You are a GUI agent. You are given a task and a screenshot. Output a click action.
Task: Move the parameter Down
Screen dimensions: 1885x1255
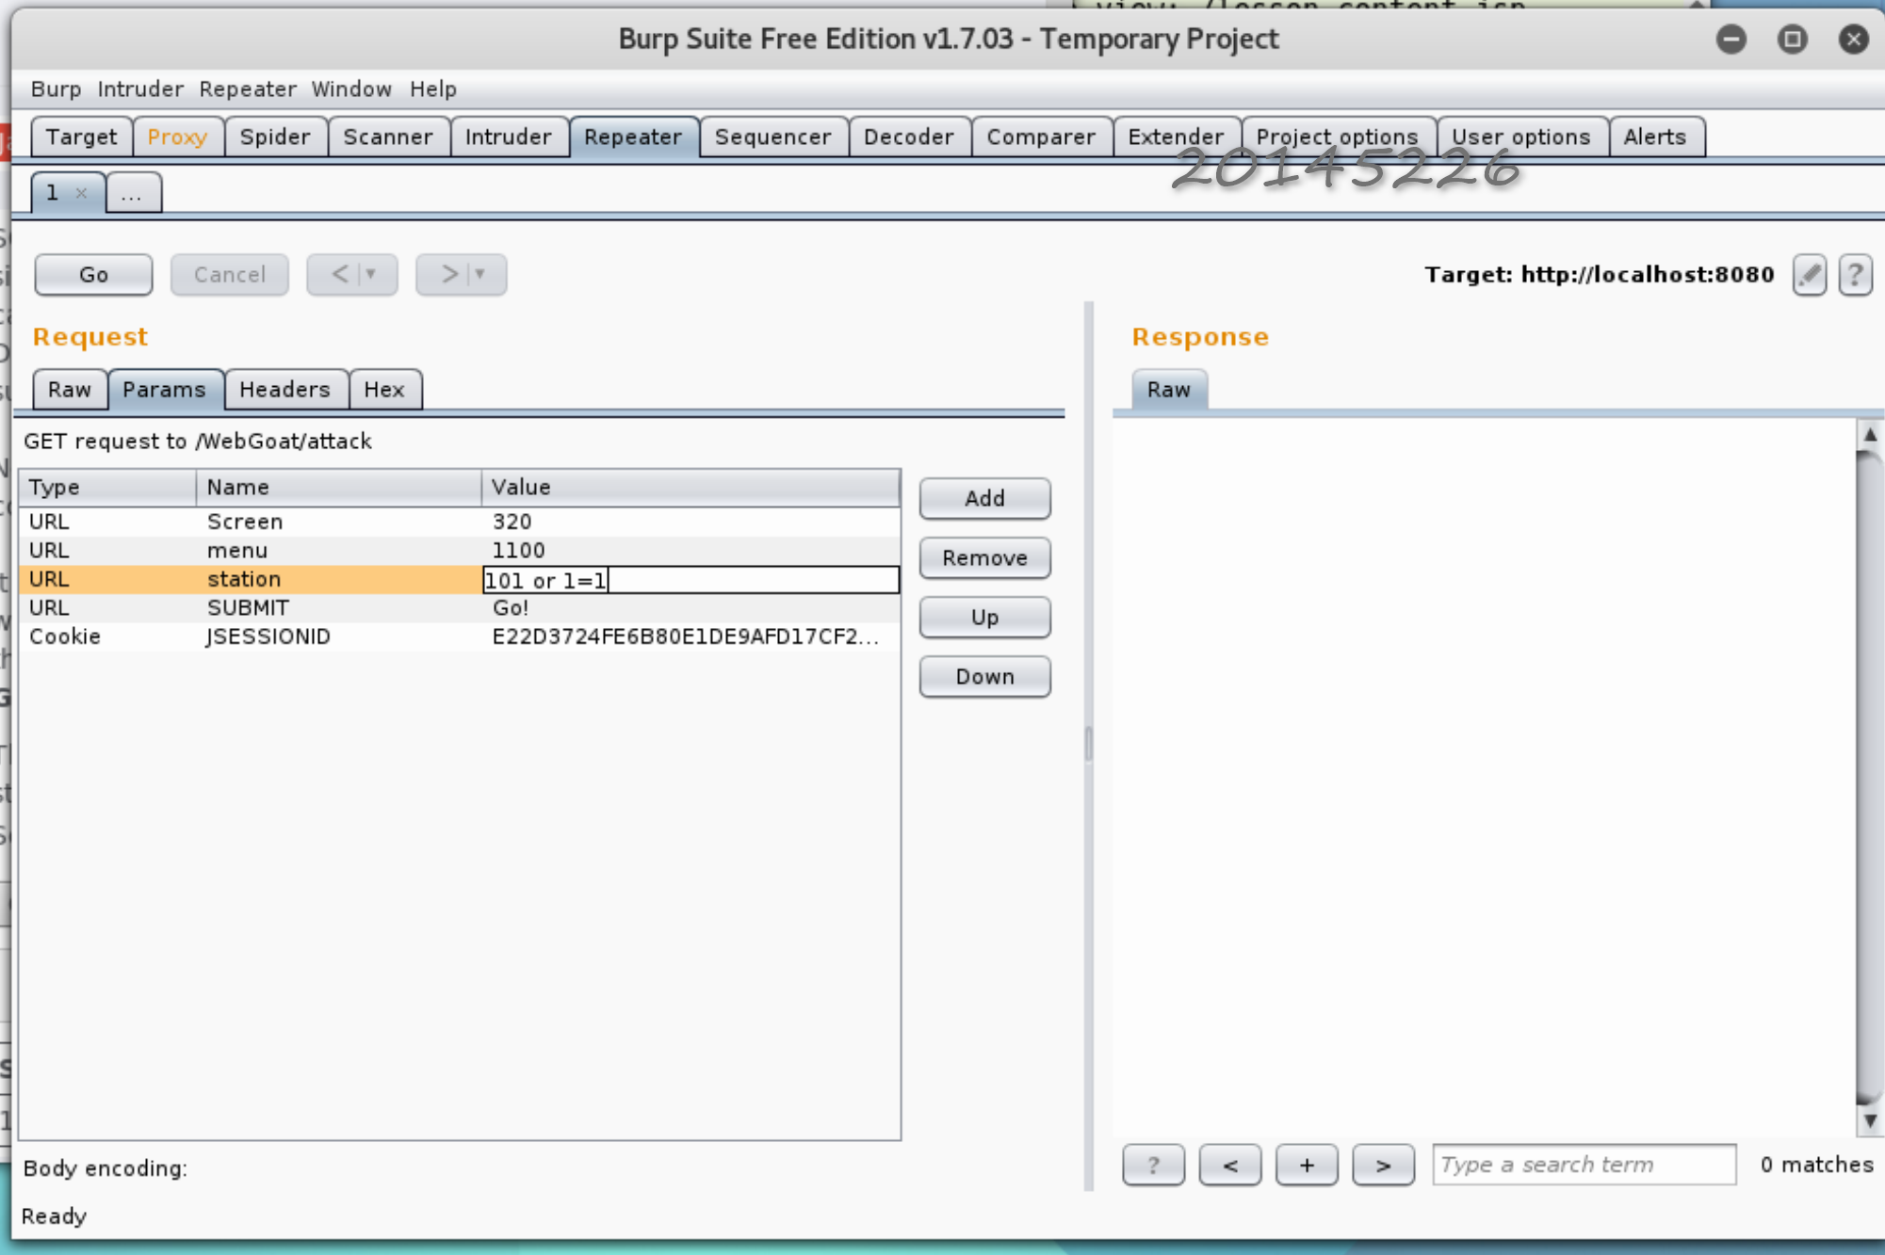point(984,676)
